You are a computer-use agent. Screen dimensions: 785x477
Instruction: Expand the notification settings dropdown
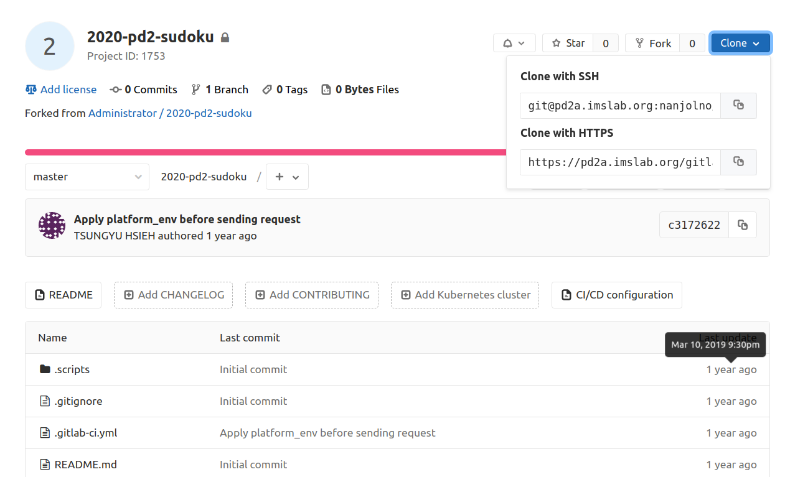[514, 44]
